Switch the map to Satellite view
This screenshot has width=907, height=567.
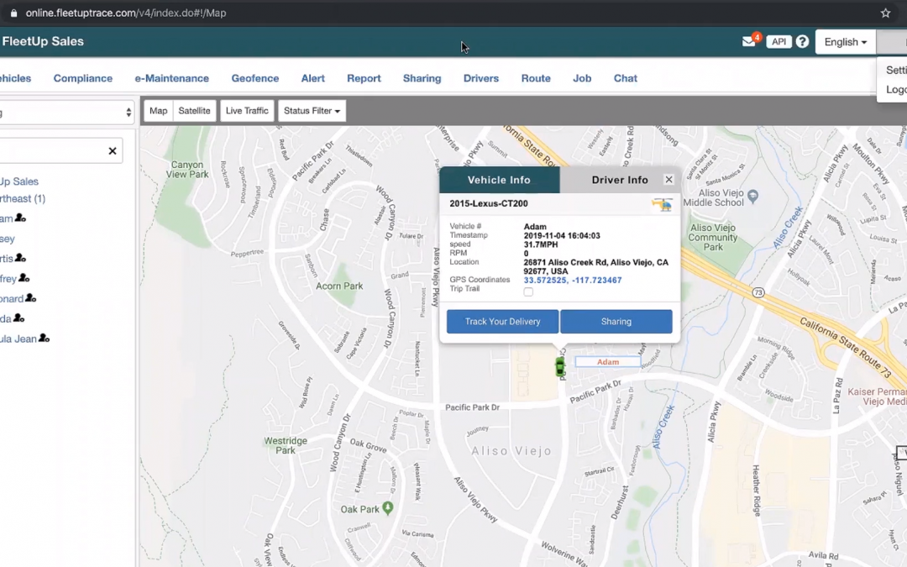click(x=194, y=111)
